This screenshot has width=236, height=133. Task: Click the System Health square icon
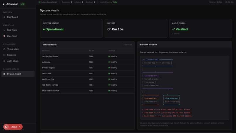click(x=4, y=74)
